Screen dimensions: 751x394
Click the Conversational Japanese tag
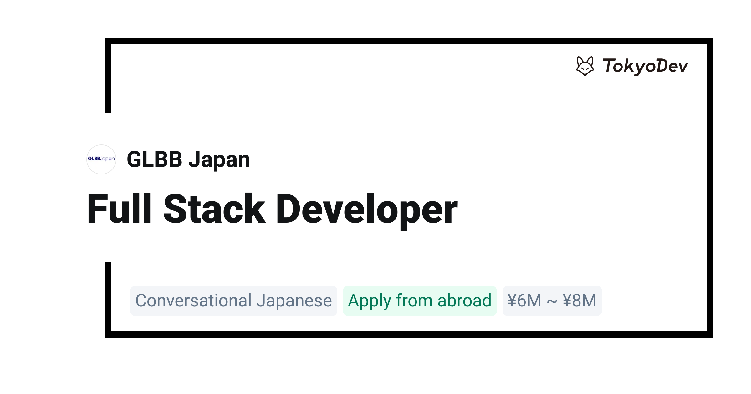(234, 301)
